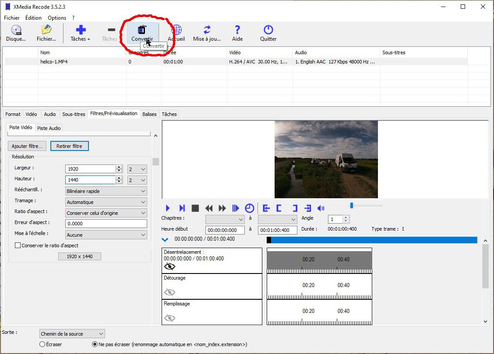Click the Nom column header
494x354 pixels.
pyautogui.click(x=82, y=53)
